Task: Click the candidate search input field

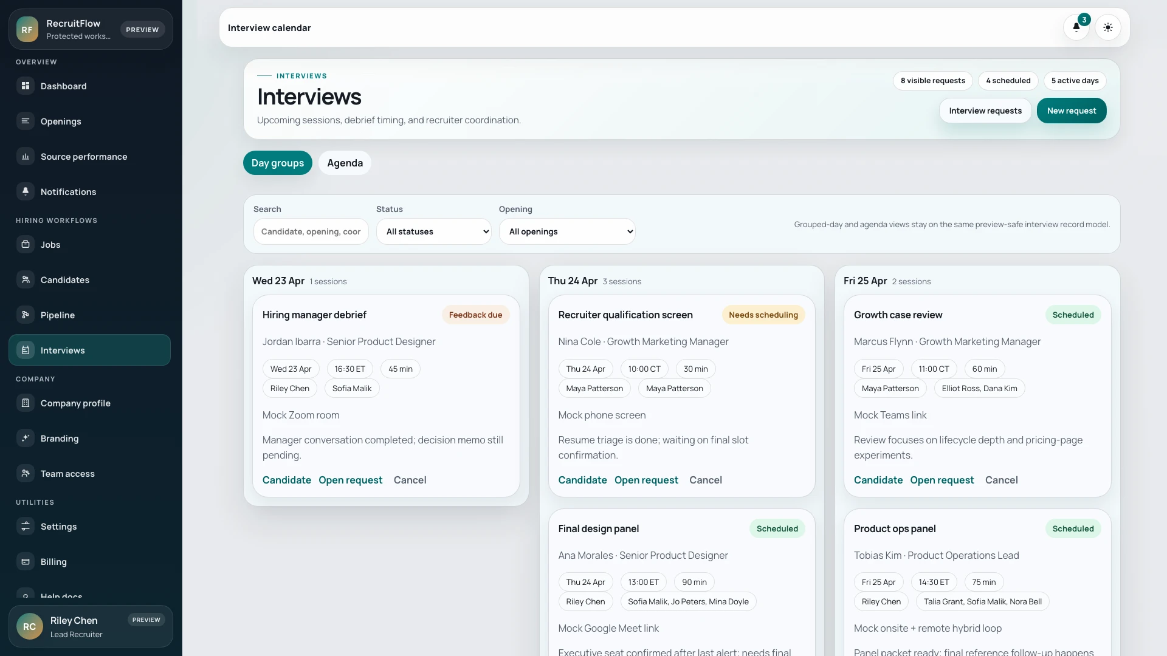Action: point(311,231)
